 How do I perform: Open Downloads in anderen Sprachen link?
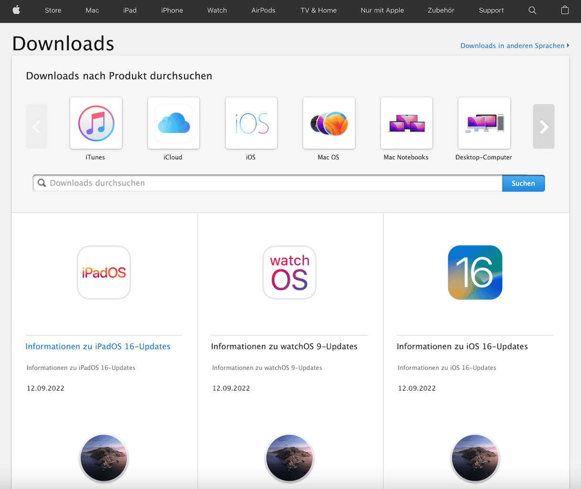(515, 46)
